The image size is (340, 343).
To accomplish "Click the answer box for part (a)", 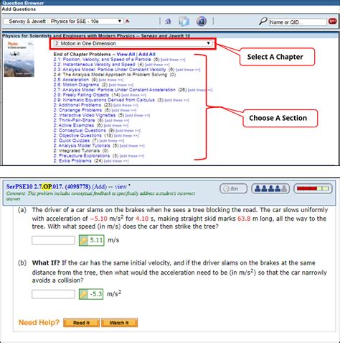I will click(x=53, y=240).
